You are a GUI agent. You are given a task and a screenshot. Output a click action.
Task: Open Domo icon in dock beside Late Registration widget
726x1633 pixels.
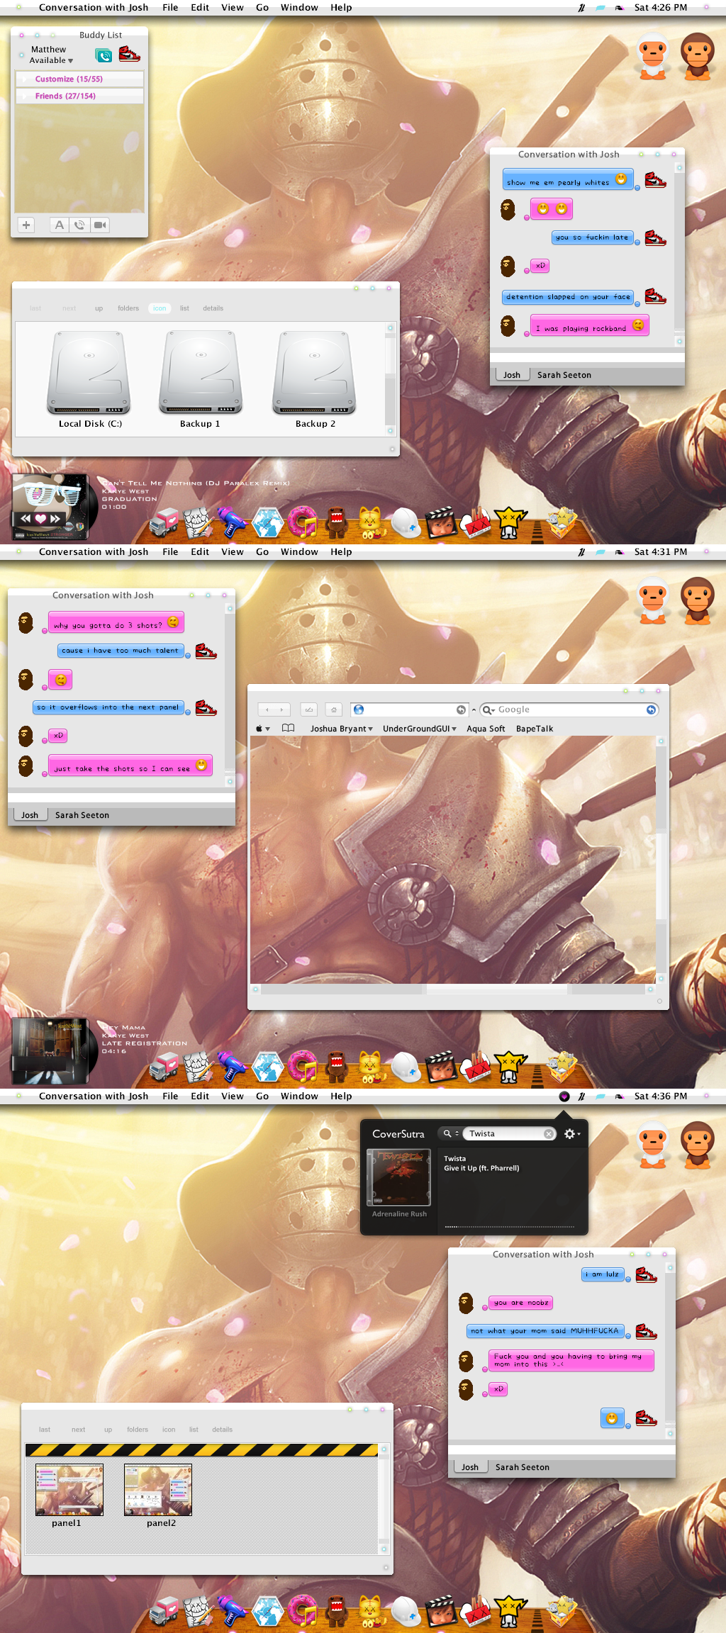(335, 1067)
